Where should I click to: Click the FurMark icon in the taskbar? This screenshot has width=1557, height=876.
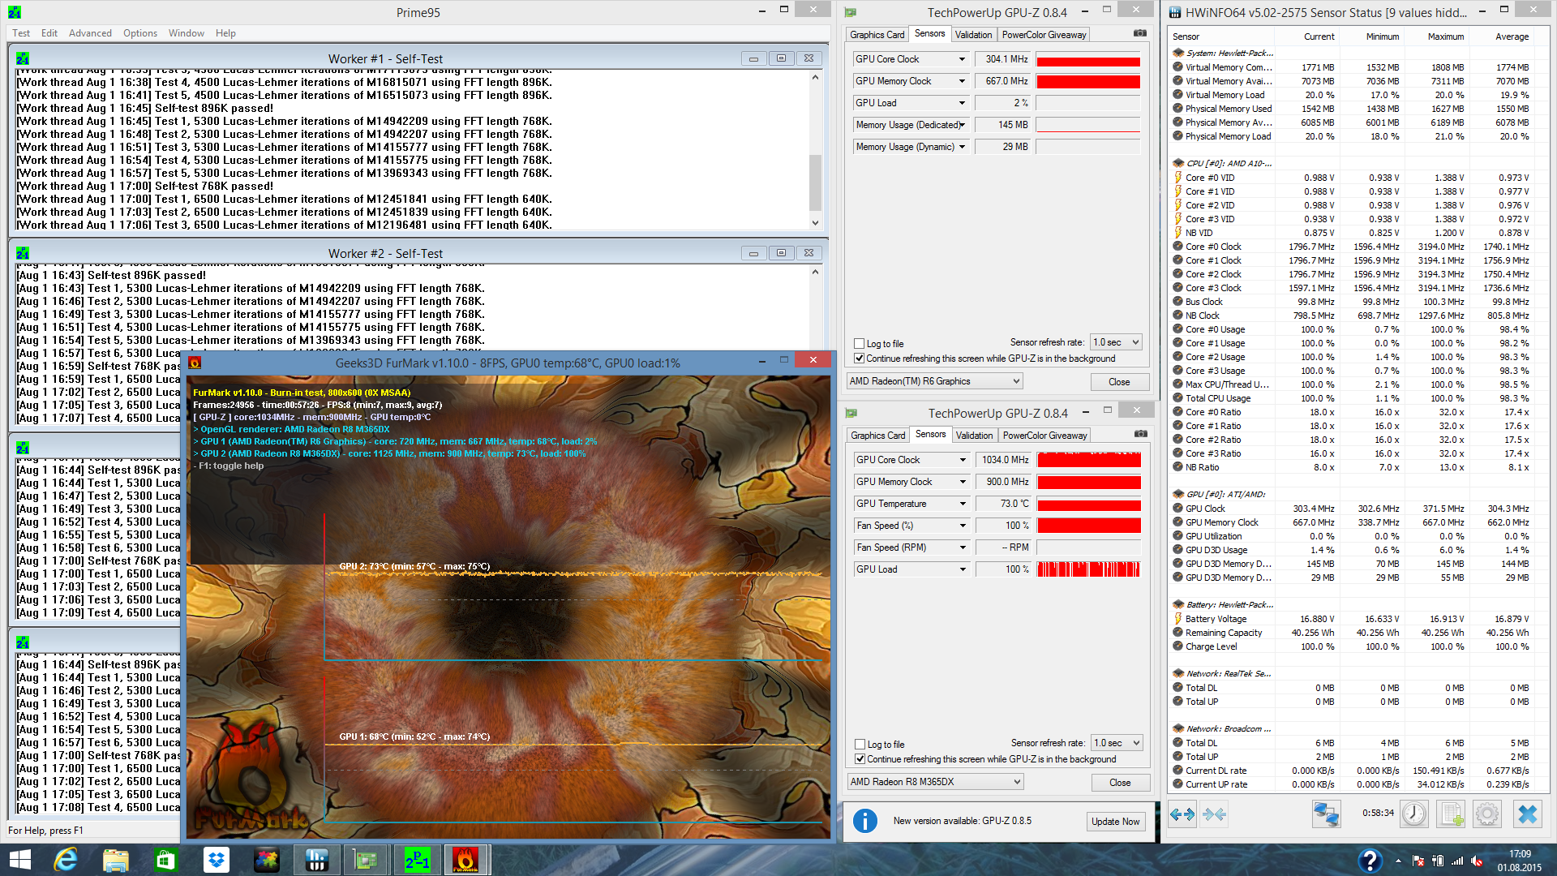(465, 860)
